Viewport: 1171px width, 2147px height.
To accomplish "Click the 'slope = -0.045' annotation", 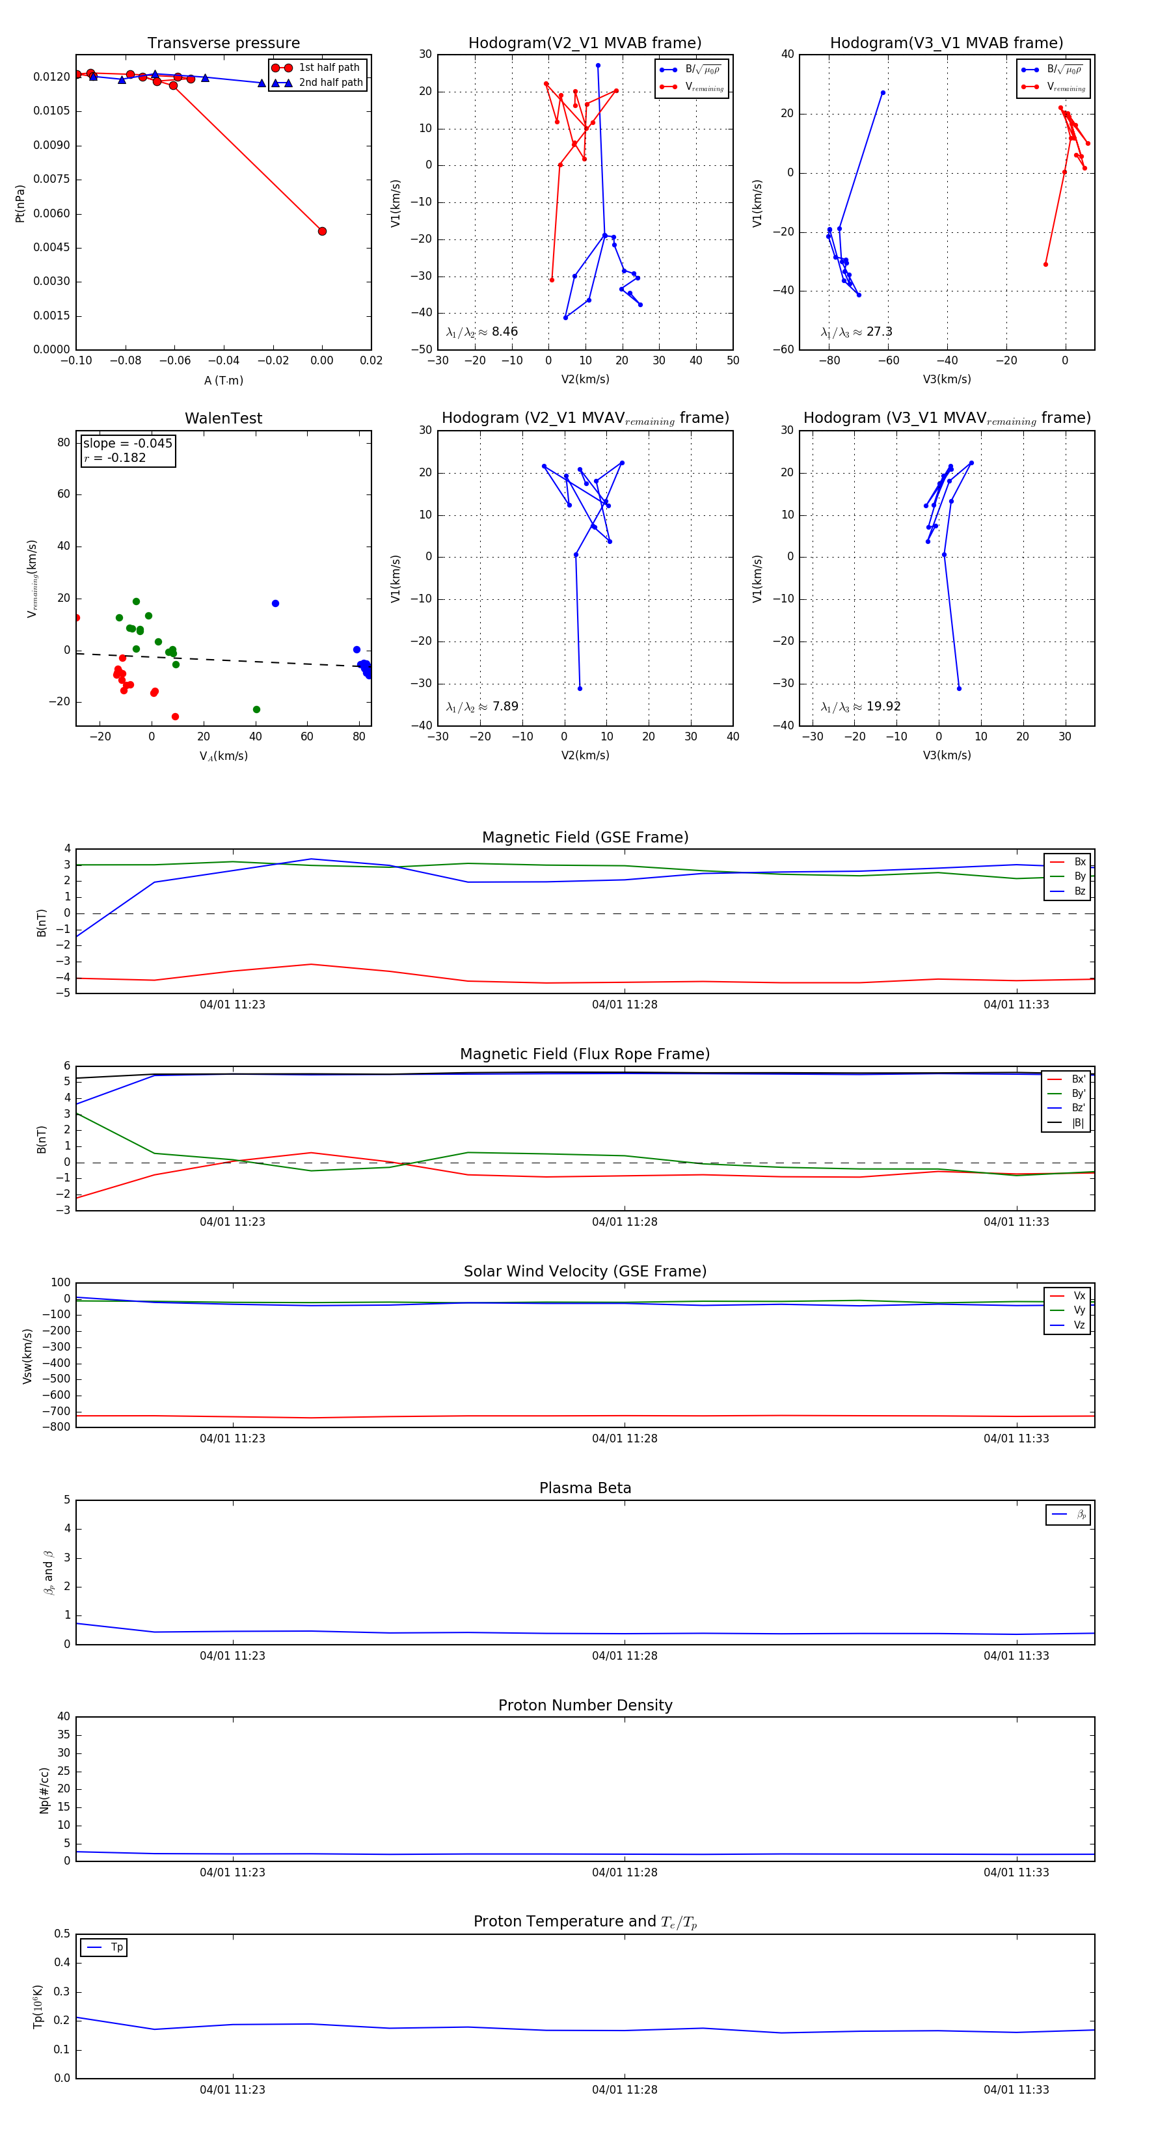I will tap(128, 444).
